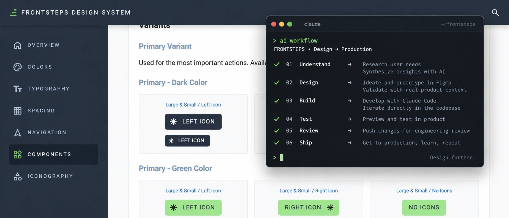Open the Navigation arrow icon
Viewport: 509px width, 218px height.
(x=18, y=132)
